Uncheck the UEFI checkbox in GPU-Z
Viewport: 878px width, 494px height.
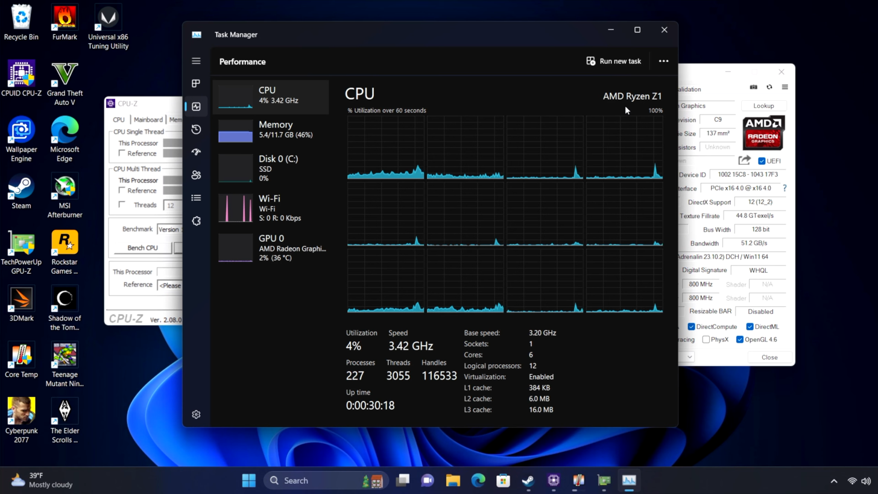coord(762,161)
